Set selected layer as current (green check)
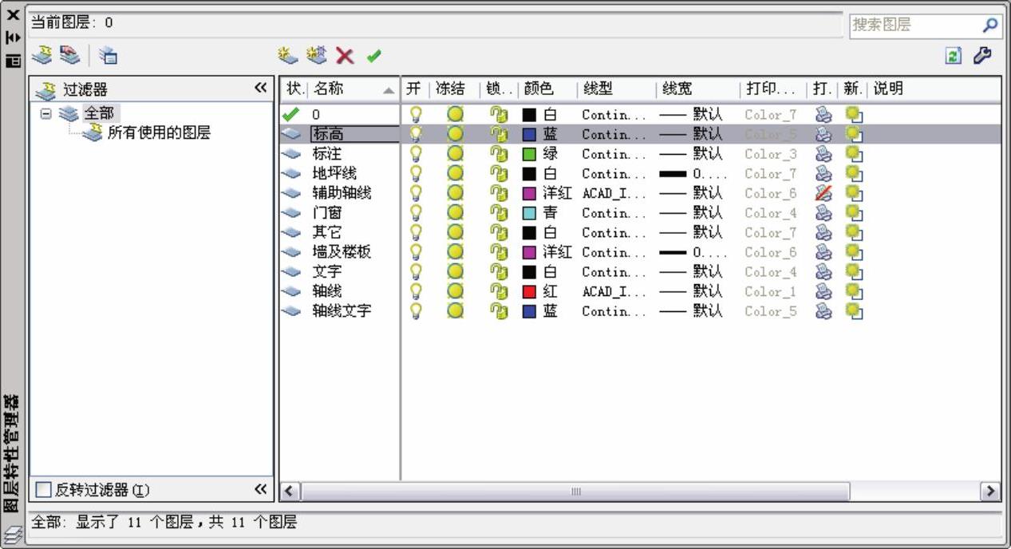Screen dimensions: 1011x549 373,56
